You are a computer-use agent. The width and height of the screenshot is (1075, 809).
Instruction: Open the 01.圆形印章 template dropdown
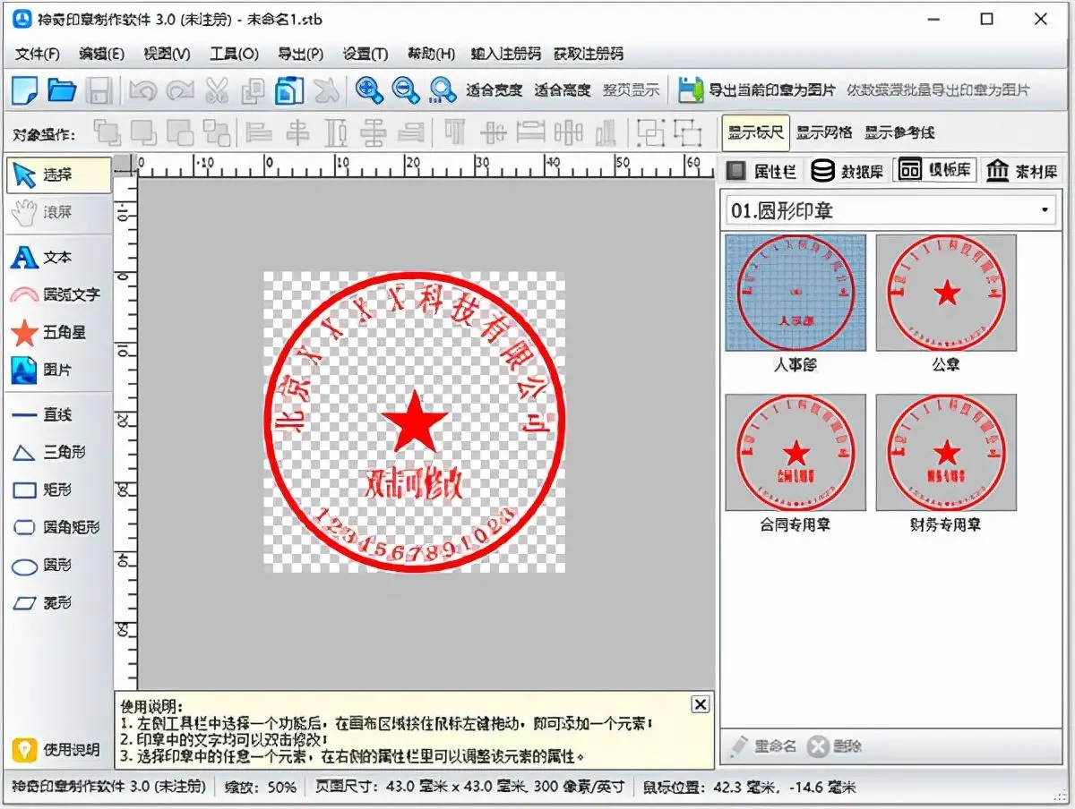click(x=1046, y=209)
